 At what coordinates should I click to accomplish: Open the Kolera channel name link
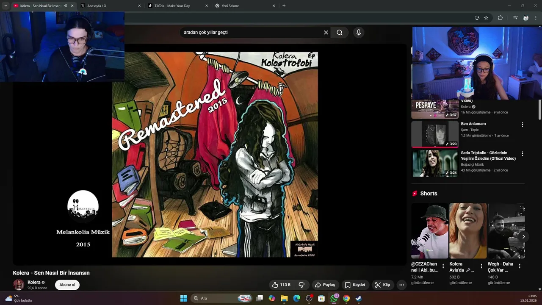pos(34,282)
